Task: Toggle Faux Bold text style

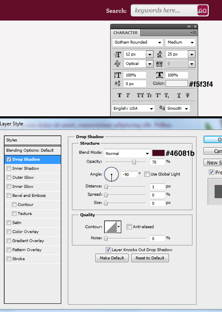Action: click(x=119, y=95)
